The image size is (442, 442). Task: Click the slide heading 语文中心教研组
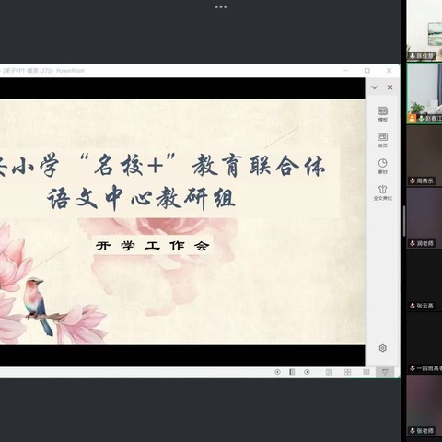click(141, 198)
